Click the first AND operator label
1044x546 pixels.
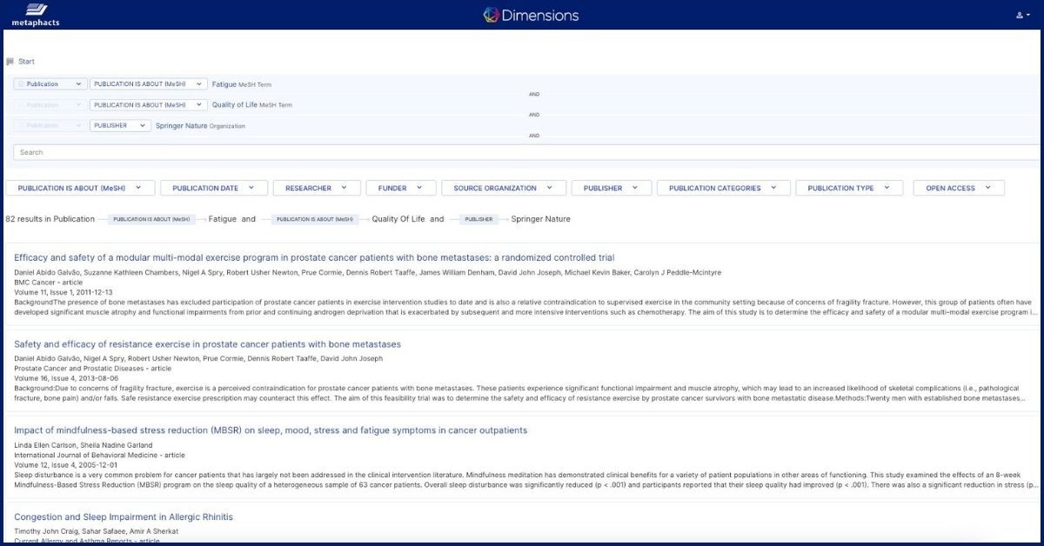534,94
